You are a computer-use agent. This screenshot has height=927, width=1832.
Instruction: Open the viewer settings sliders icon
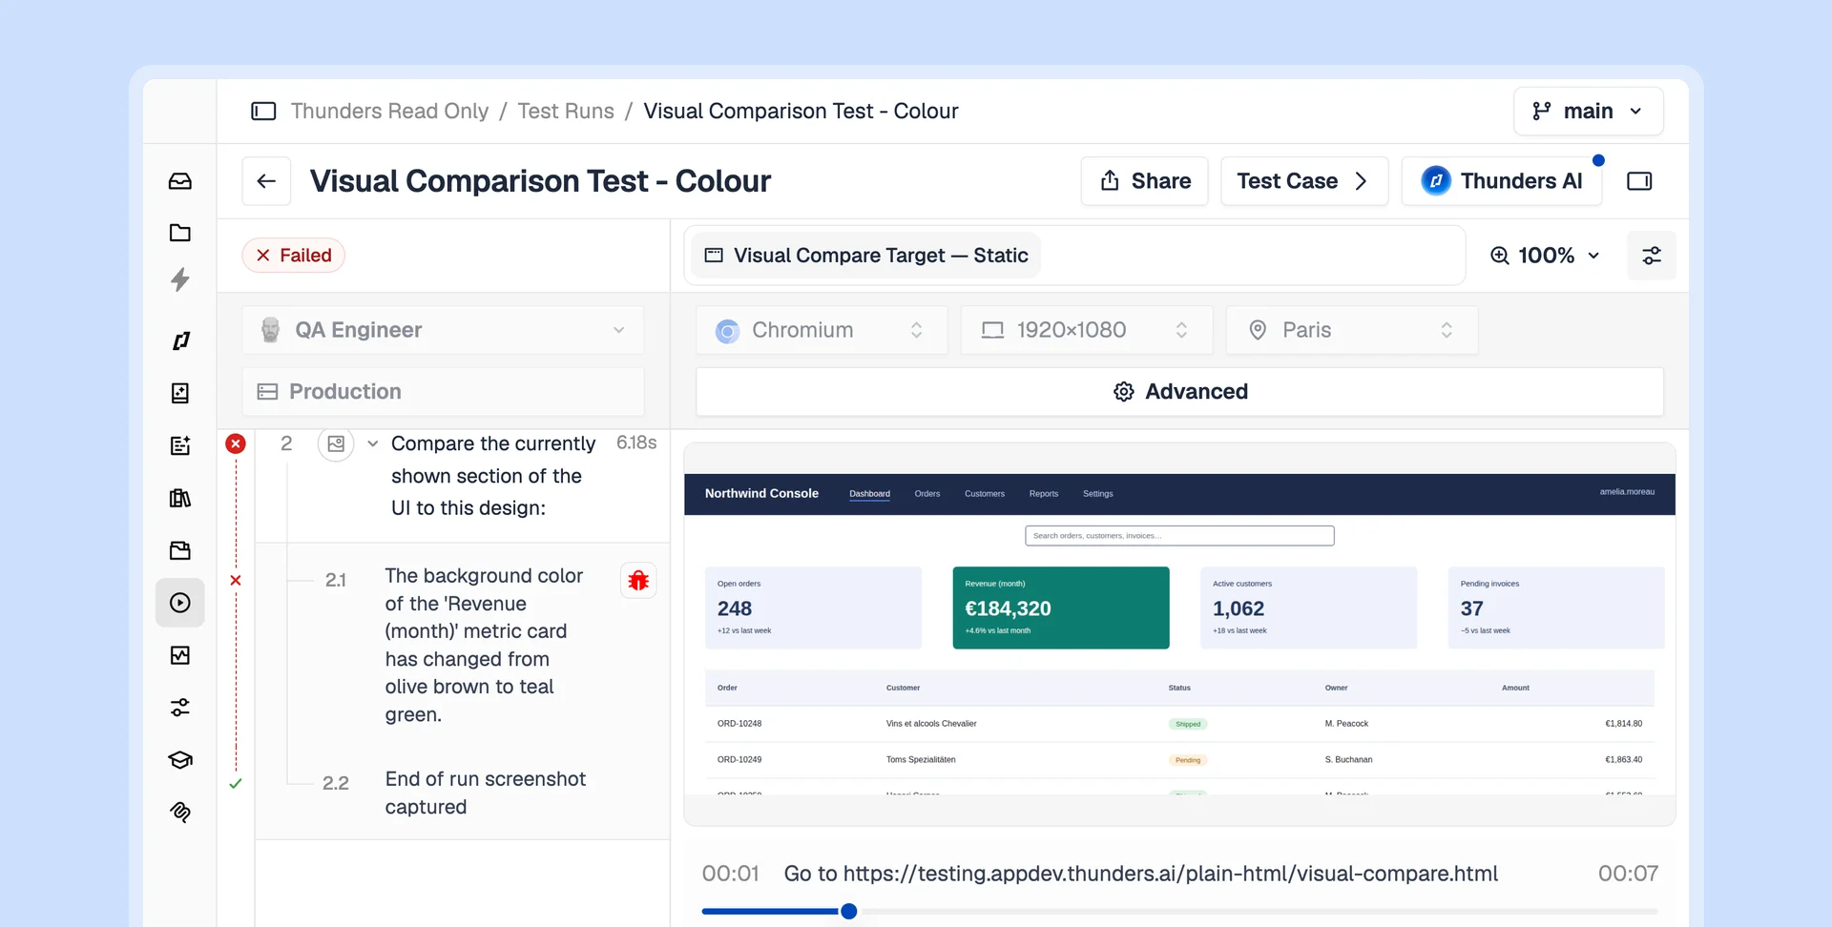[x=1652, y=256]
